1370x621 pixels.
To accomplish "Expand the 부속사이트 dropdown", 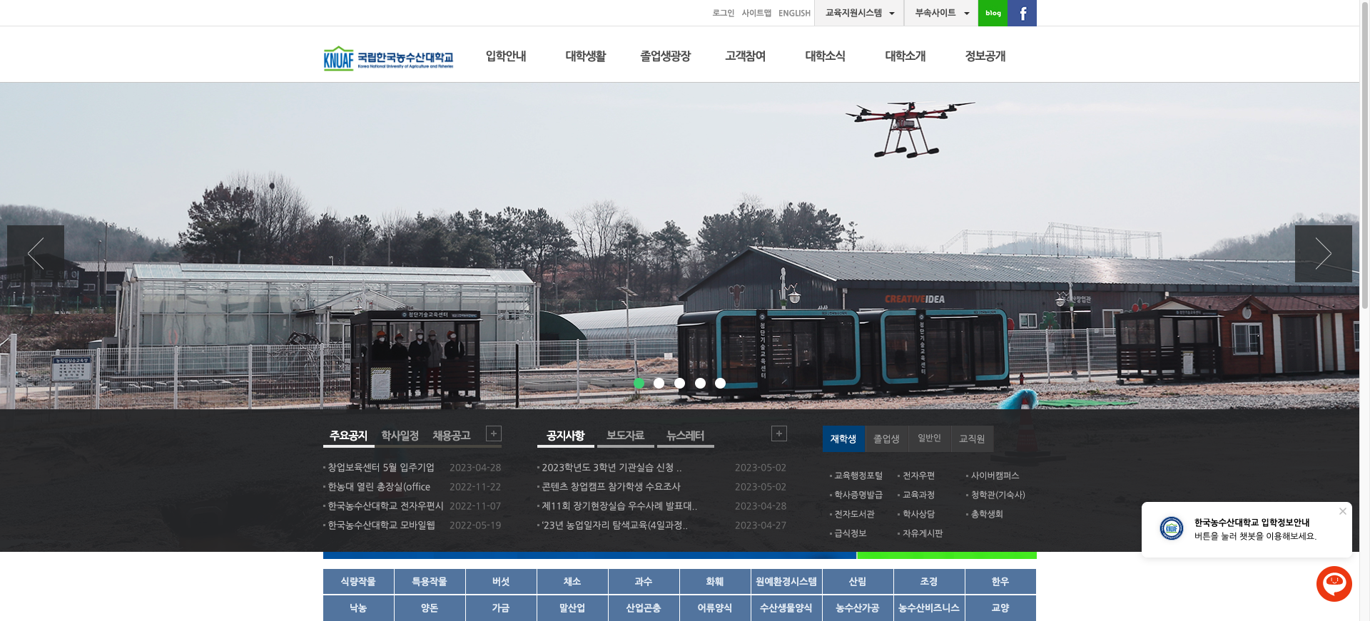I will (x=941, y=13).
